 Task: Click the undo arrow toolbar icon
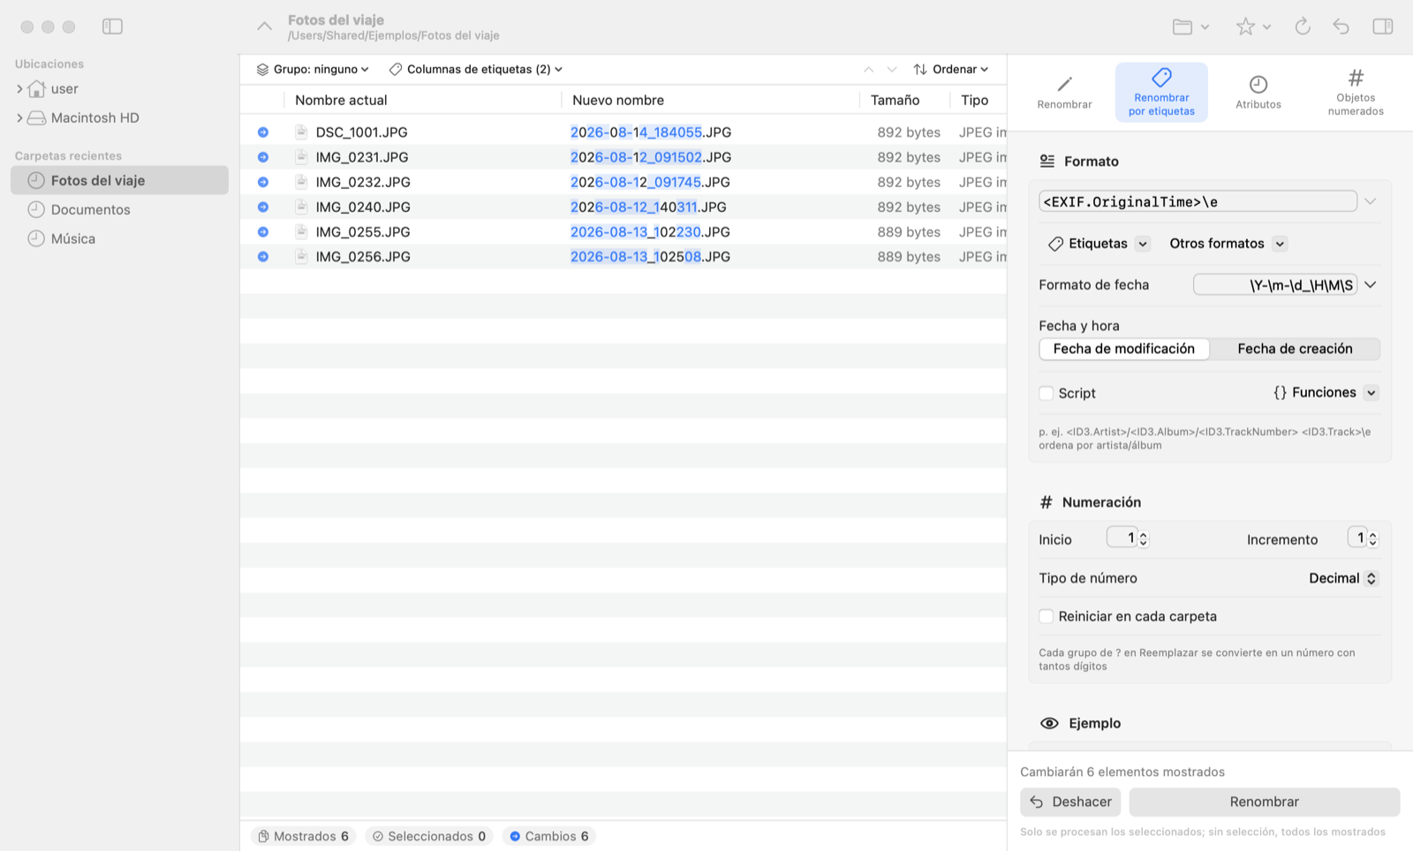[x=1341, y=26]
